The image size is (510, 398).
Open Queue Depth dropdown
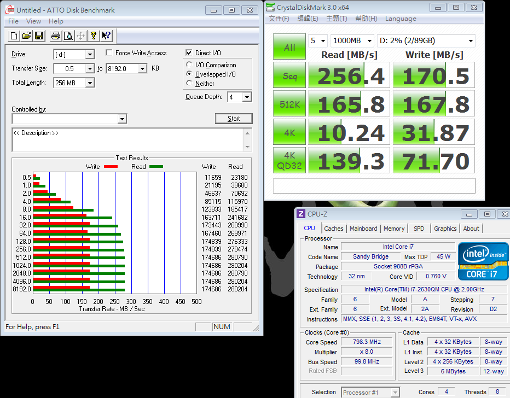pyautogui.click(x=247, y=97)
